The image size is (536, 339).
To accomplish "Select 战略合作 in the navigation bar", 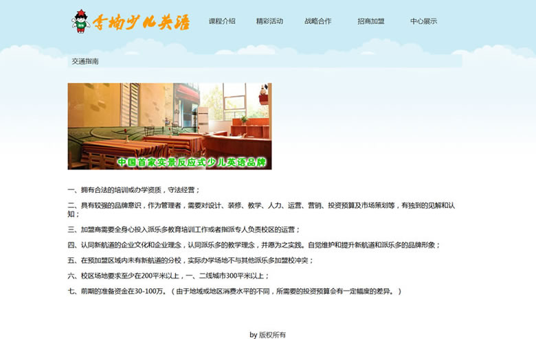I will point(317,21).
